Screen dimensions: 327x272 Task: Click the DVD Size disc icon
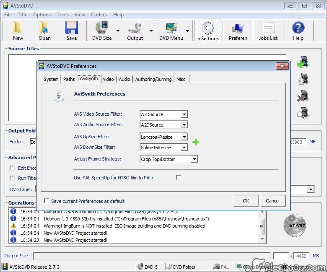(101, 28)
